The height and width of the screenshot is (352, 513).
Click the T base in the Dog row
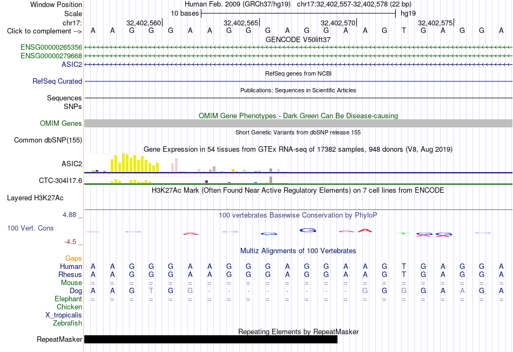[151, 290]
